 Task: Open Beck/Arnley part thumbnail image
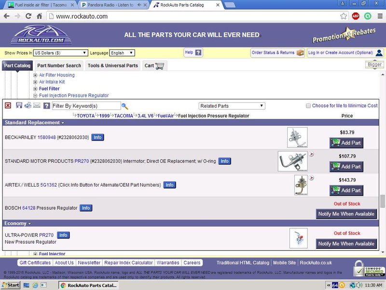(x=297, y=138)
